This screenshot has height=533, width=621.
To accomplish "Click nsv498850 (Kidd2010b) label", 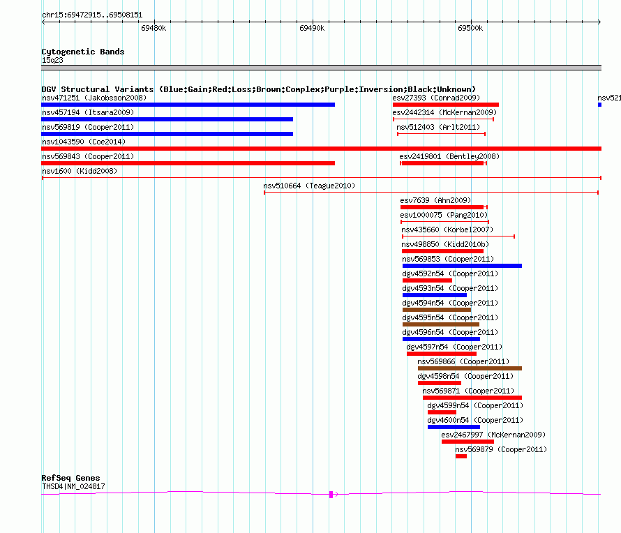I will tap(445, 244).
